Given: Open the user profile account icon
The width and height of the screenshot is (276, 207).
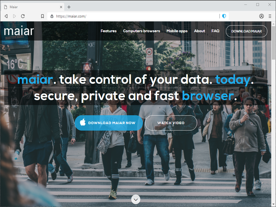Looking at the screenshot, I should tap(262, 16).
